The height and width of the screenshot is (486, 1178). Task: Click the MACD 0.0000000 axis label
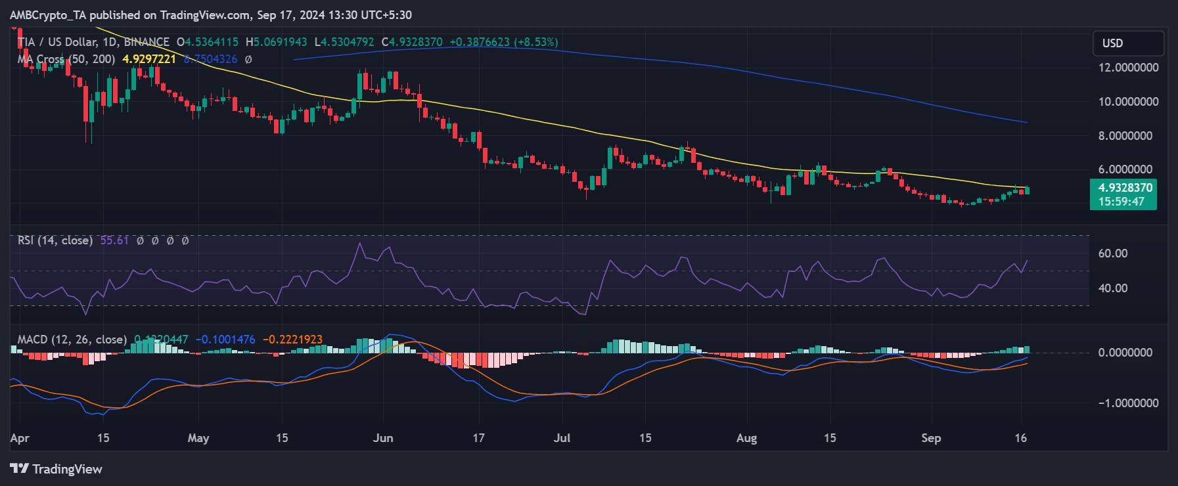coord(1125,353)
